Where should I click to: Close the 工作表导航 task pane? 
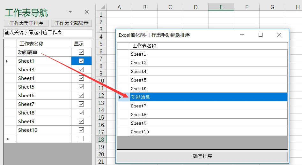coord(87,12)
